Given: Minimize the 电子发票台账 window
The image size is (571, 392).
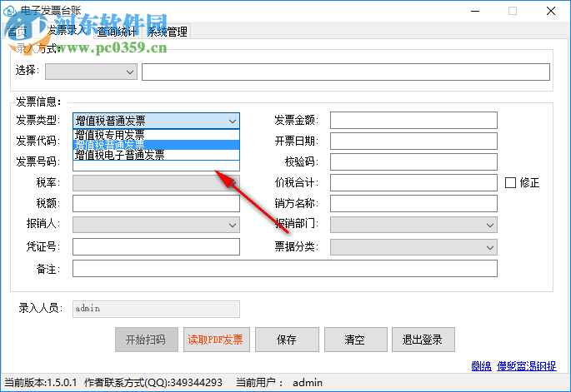Looking at the screenshot, I should click(475, 11).
